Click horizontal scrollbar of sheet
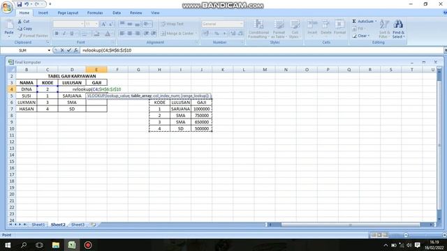This screenshot has height=251, width=447. (x=351, y=225)
